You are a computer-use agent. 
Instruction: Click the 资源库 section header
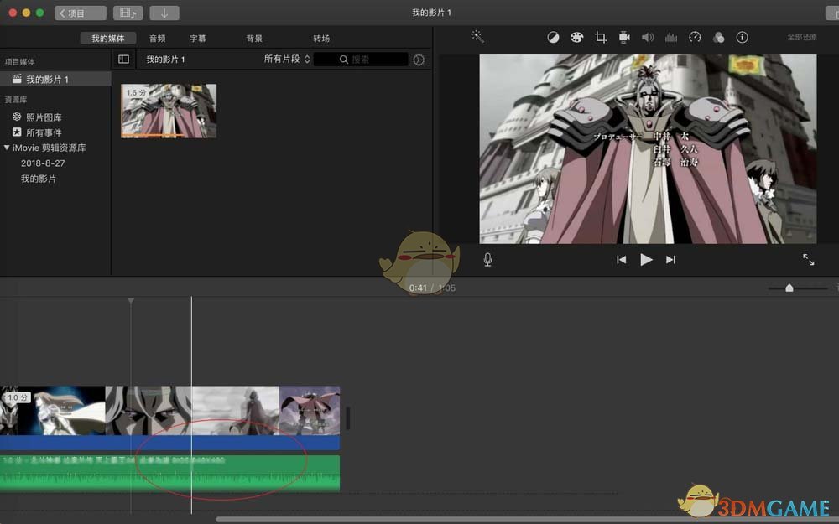tap(15, 100)
